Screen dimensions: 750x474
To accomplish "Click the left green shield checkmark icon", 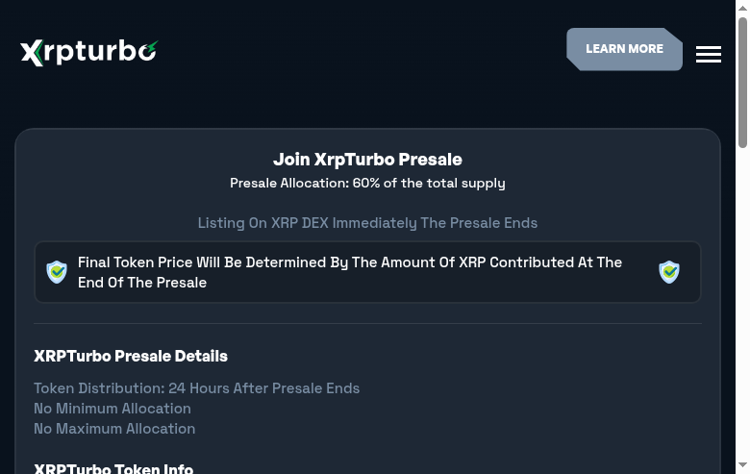I will pos(57,272).
